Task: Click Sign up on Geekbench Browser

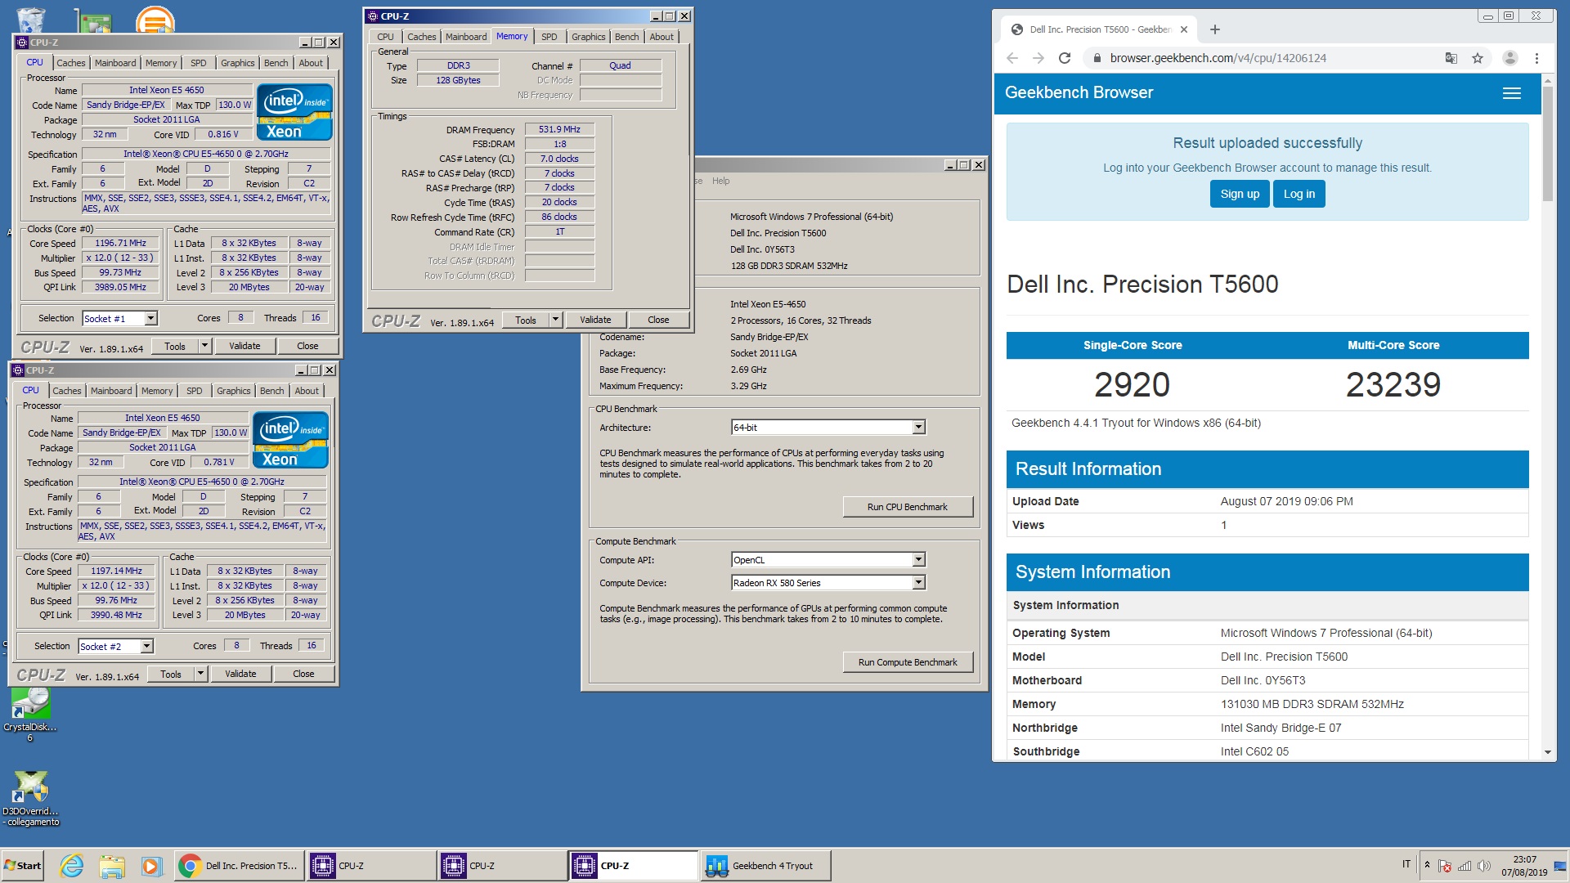Action: (x=1240, y=194)
